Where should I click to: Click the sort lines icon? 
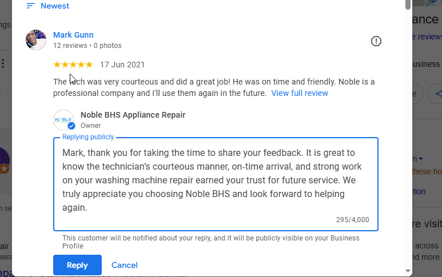pyautogui.click(x=31, y=6)
